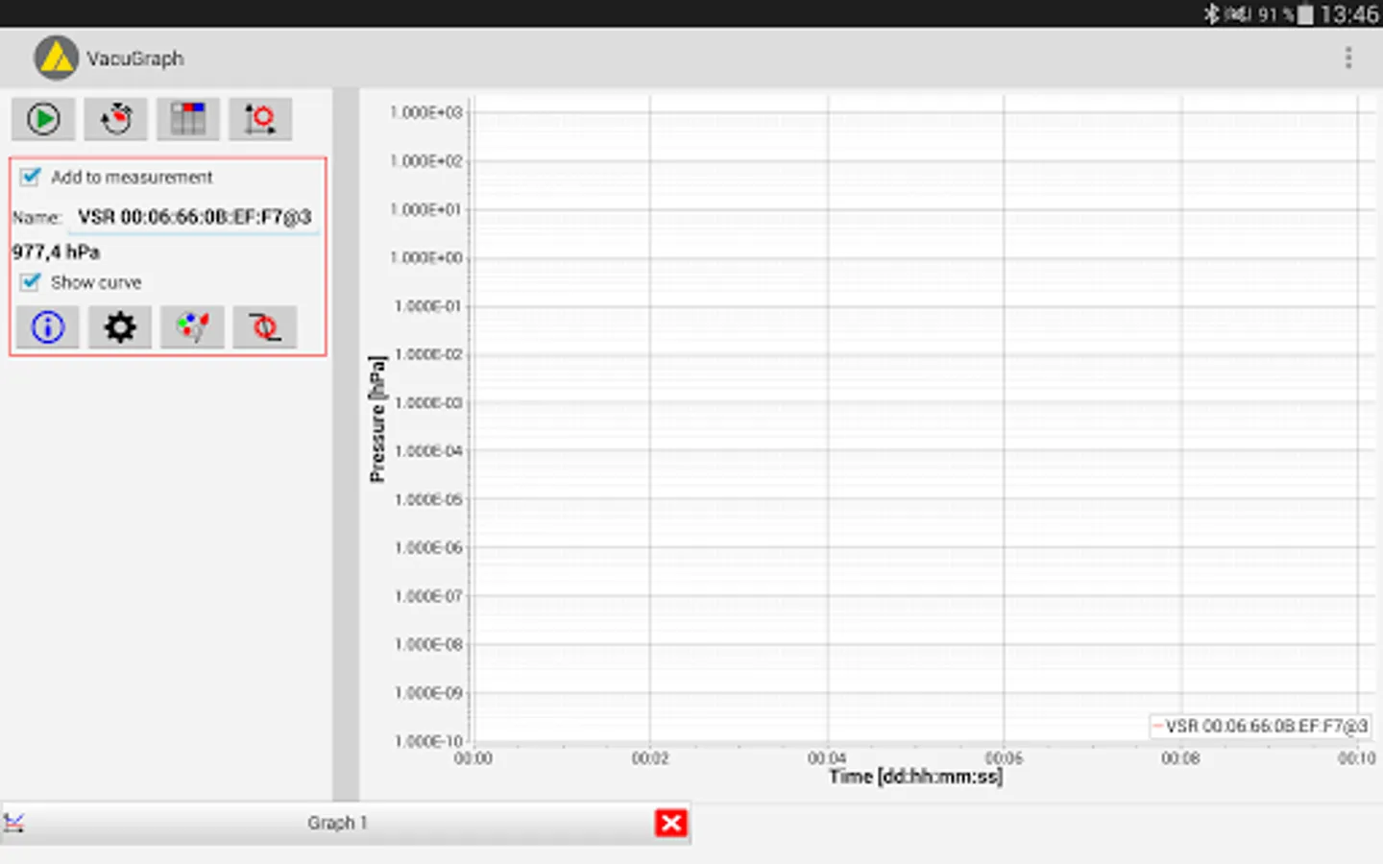
Task: Uncheck Add to measurement
Action: coord(30,177)
